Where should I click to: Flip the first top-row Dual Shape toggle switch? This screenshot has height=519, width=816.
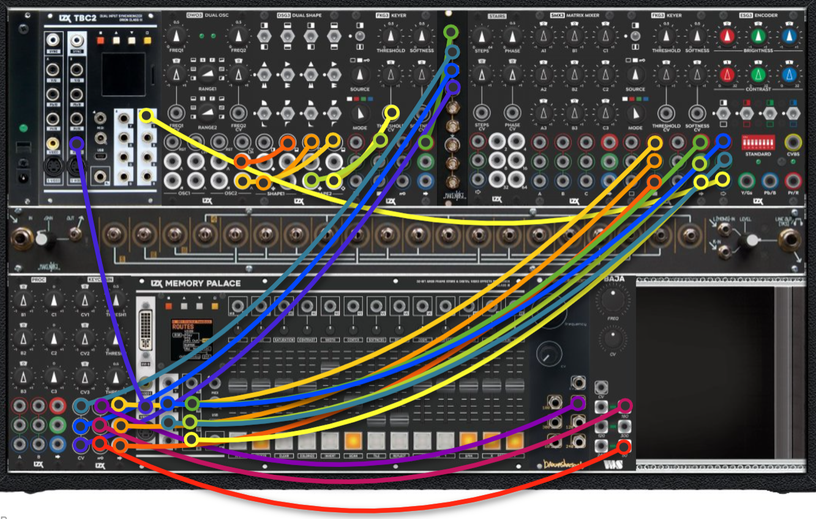pos(264,37)
